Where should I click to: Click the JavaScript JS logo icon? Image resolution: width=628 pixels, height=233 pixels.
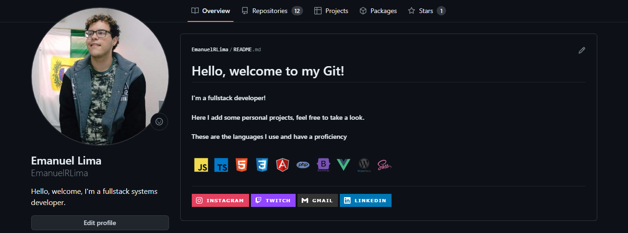point(201,164)
